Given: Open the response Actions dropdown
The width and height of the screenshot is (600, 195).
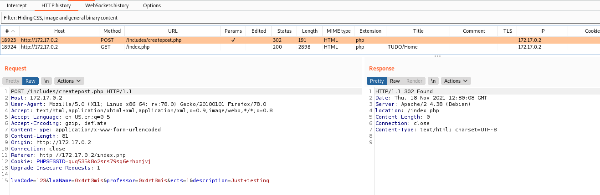Looking at the screenshot, I should [x=456, y=81].
